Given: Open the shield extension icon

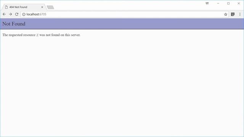Looking at the screenshot, I should coord(233,14).
